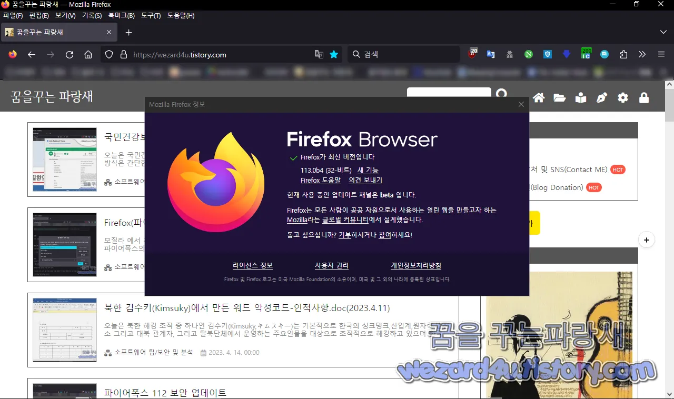The width and height of the screenshot is (674, 399).
Task: Open the blog's folder category icon
Action: point(560,97)
